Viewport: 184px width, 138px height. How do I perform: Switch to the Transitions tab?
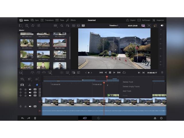click(47, 20)
